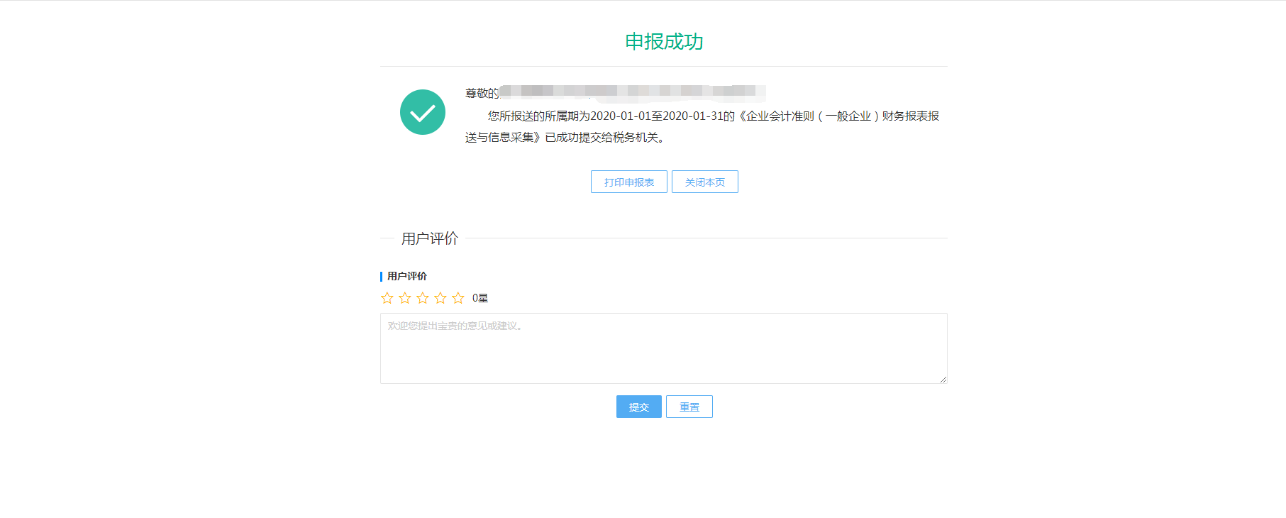
Task: Click the bold 用户评价 field label
Action: point(407,276)
